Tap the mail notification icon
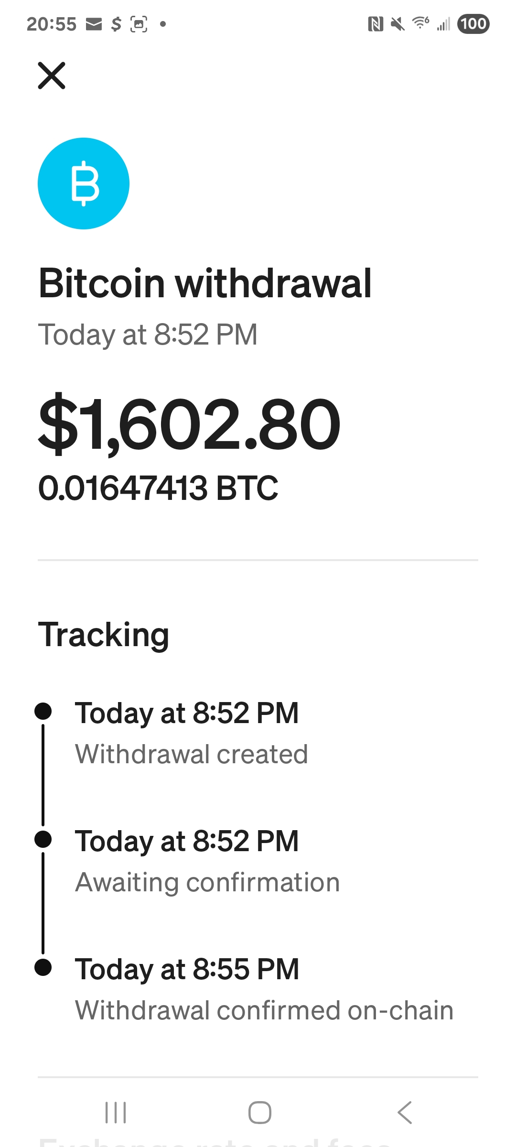Screen dimensions: 516x1147 (94, 24)
